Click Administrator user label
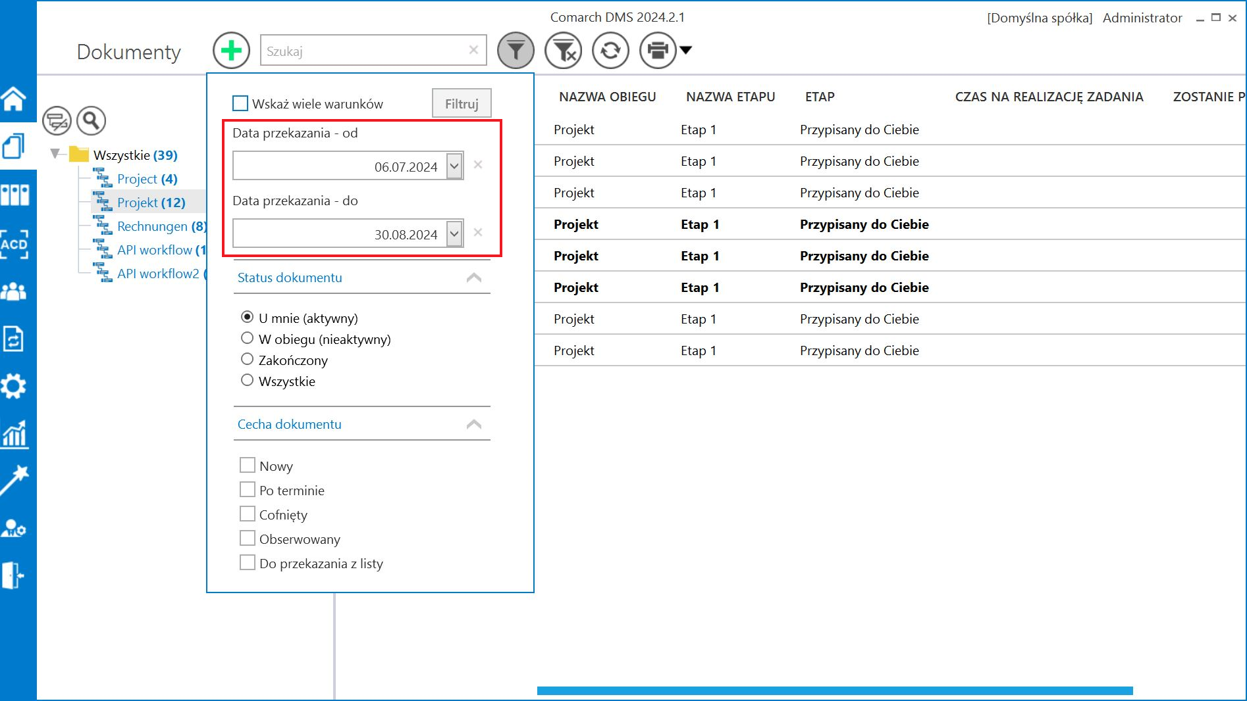1247x701 pixels. 1142,18
